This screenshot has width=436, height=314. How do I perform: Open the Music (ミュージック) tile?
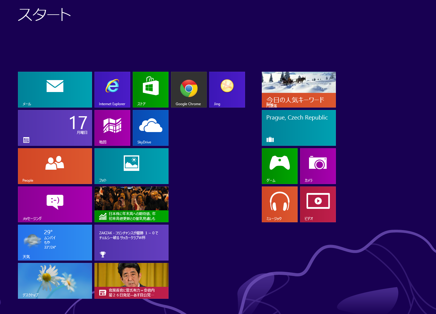click(280, 204)
